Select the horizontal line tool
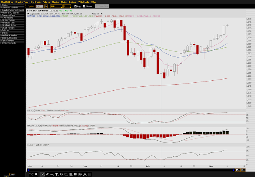Screen dimensions: 255x177 pyautogui.click(x=52, y=174)
